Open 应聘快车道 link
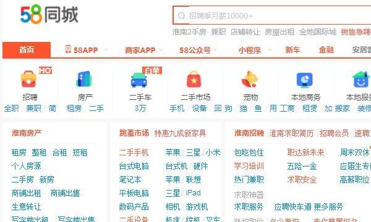Image resolution: width=371 pixels, height=222 pixels. point(293,207)
